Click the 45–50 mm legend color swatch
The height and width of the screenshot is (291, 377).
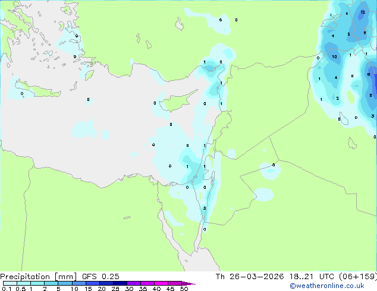pyautogui.click(x=175, y=283)
